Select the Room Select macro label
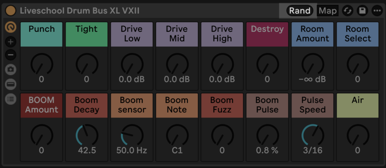 pyautogui.click(x=358, y=34)
